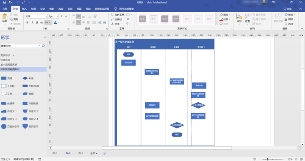Select the Connector (连接线) tool
The height and width of the screenshot is (161, 305).
(x=116, y=19)
